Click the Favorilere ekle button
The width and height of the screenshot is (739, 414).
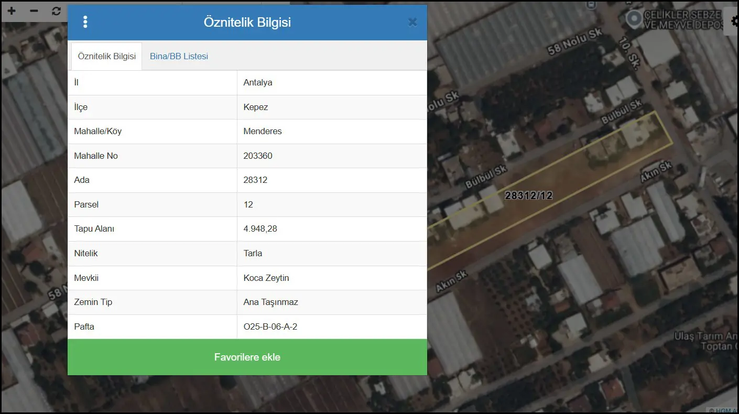(247, 357)
